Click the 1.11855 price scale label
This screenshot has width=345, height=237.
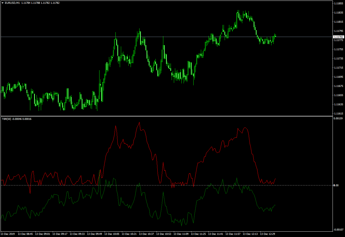(339, 4)
